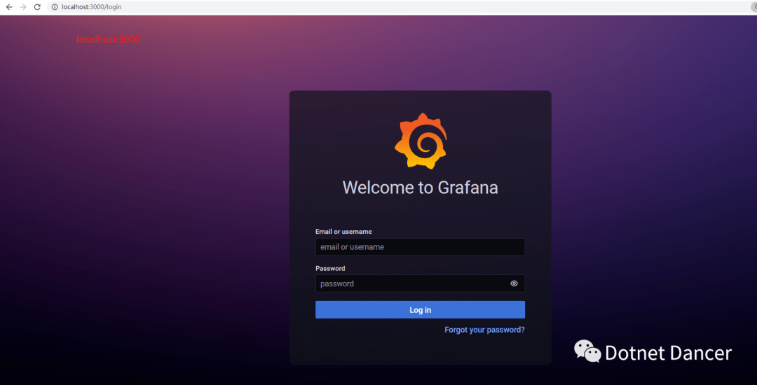Viewport: 757px width, 385px height.
Task: Click the Grafana swirl logo
Action: (x=420, y=141)
